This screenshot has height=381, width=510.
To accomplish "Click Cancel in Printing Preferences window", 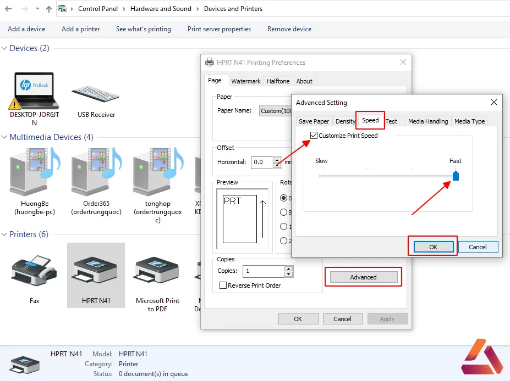I will point(342,319).
